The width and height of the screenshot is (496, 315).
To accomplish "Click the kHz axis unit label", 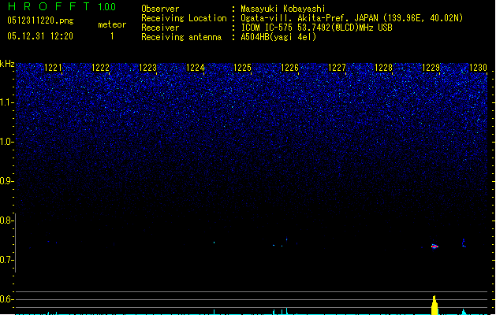I will (7, 64).
